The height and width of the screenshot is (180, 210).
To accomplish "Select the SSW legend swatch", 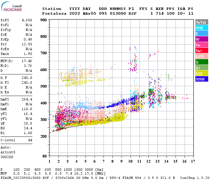I will (202, 56).
